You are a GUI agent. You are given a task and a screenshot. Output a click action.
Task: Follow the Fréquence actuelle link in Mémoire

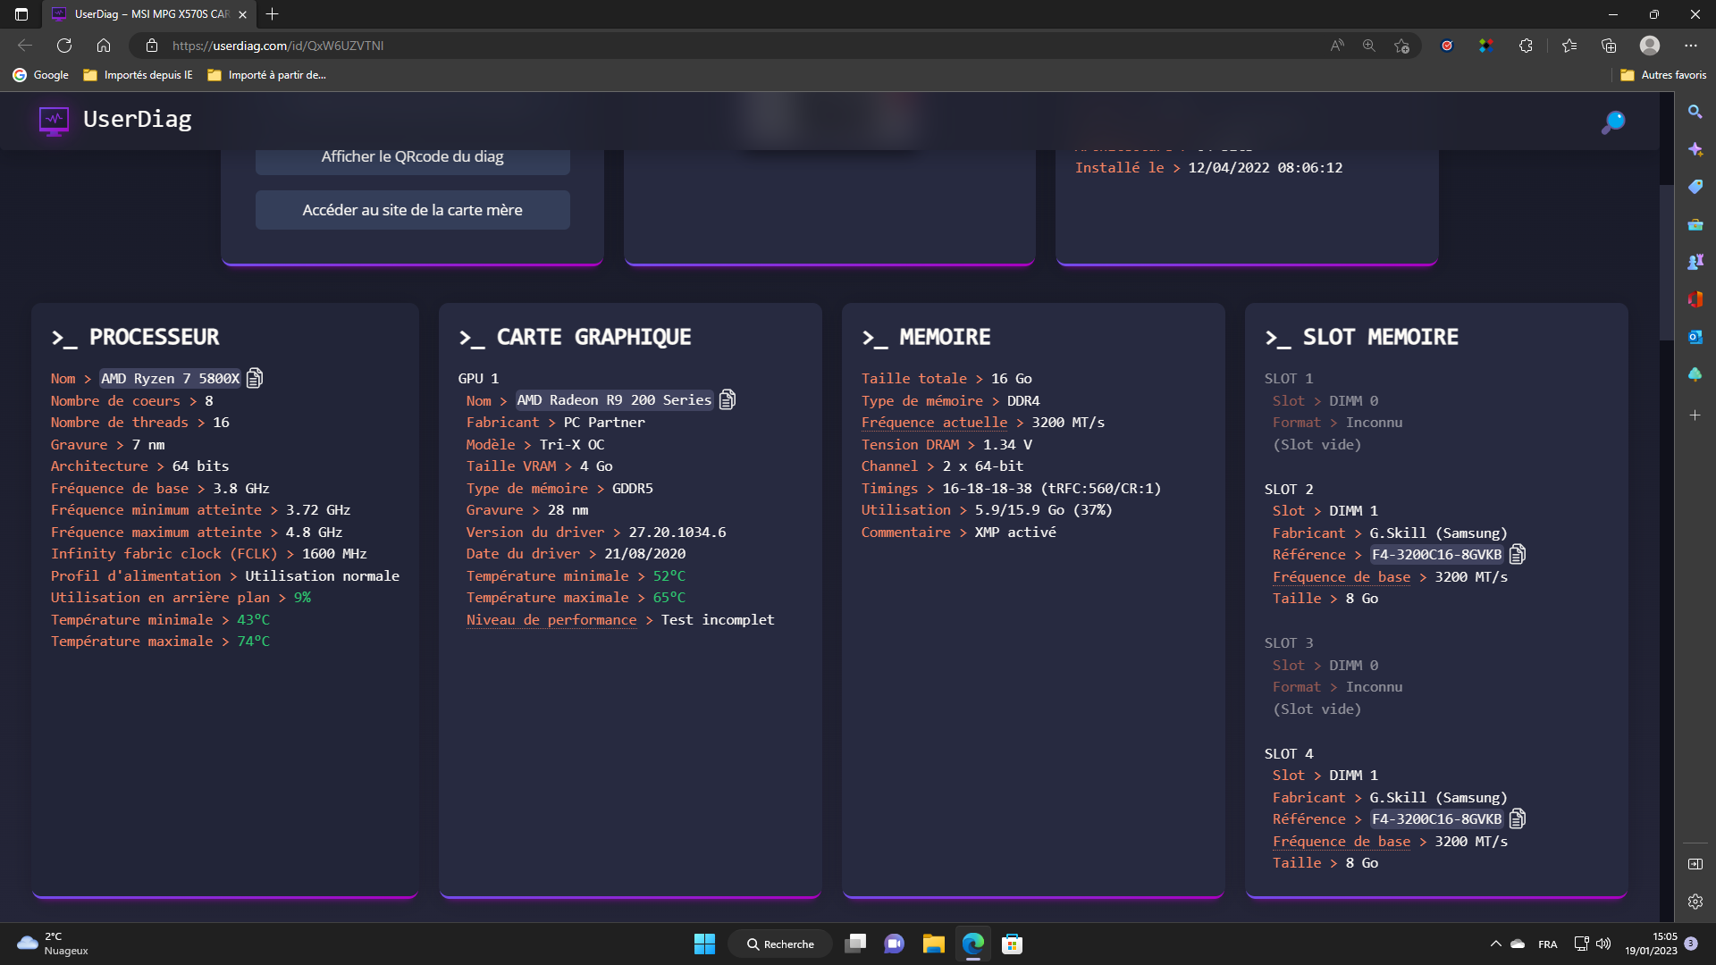coord(934,423)
